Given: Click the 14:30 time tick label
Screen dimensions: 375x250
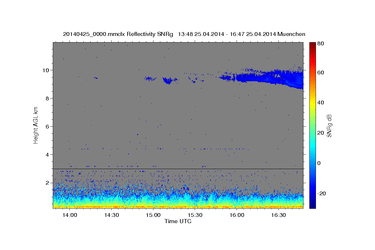Looking at the screenshot, I should [111, 215].
